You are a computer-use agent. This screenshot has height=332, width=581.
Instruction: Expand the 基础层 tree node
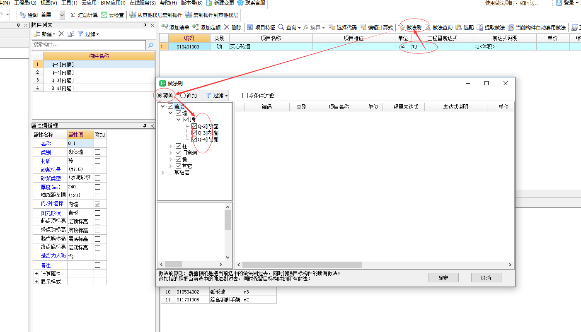point(162,173)
